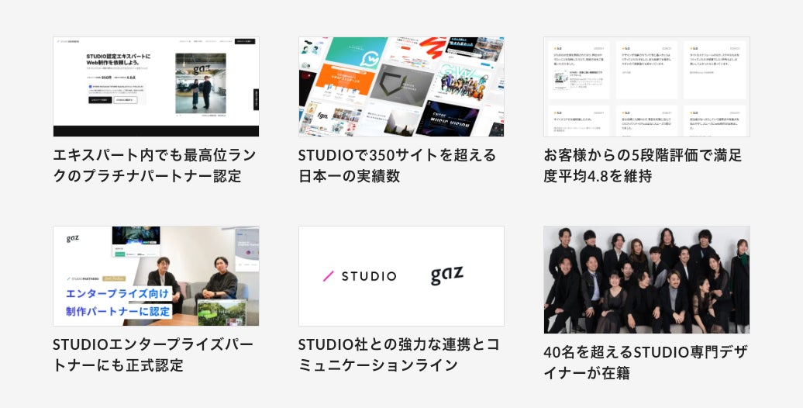Click the gaz office photo in first thumbnail
This screenshot has height=408, width=803.
click(x=201, y=83)
